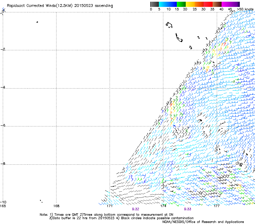Click the small island dots near 167E, -10
Image resolution: width=255 pixels, height=224 pixels.
[x=41, y=201]
